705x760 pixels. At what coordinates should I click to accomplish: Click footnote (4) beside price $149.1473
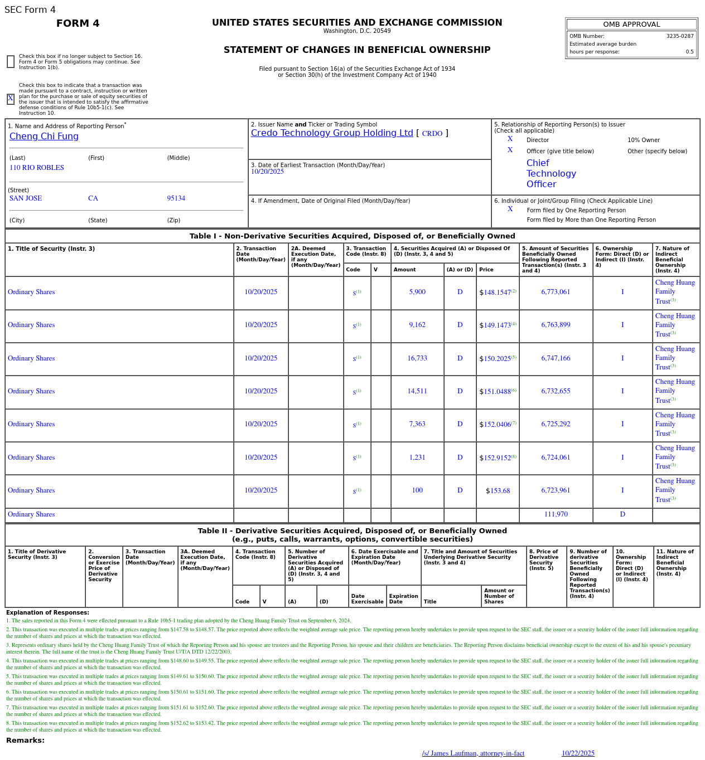coord(514,324)
